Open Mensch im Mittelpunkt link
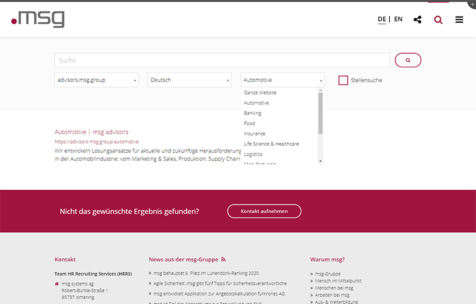Viewport: 476px width, 304px height. [x=338, y=281]
